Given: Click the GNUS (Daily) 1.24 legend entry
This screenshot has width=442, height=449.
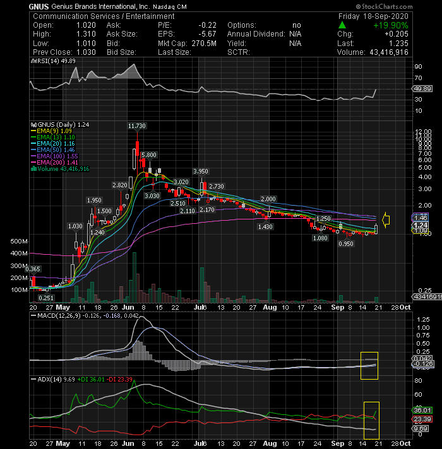Looking at the screenshot, I should pyautogui.click(x=63, y=125).
